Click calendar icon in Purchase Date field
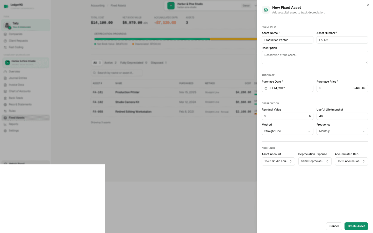 click(x=266, y=88)
